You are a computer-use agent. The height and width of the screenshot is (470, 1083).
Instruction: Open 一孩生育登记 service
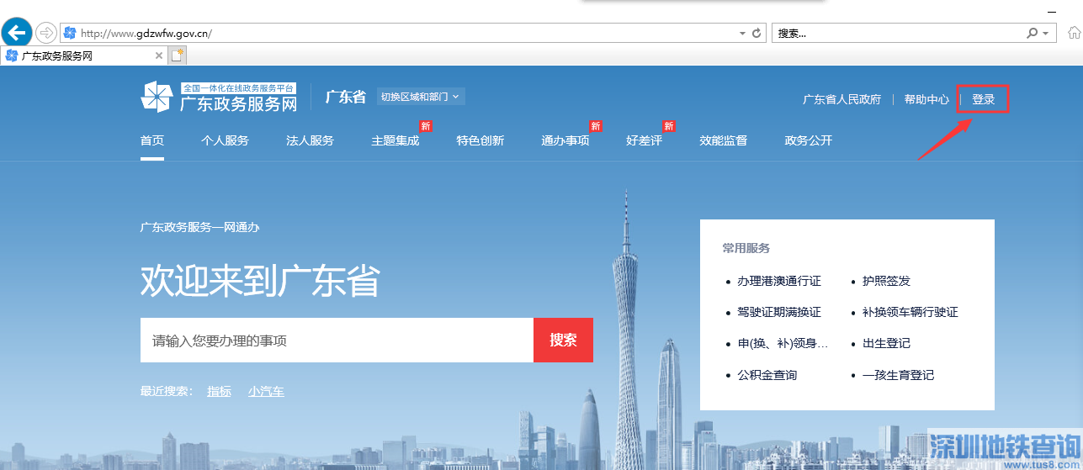point(898,375)
